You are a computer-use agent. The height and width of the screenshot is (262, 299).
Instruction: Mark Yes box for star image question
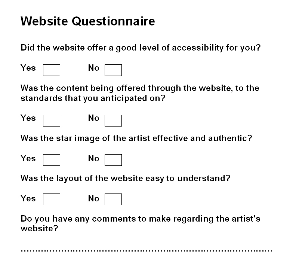click(x=52, y=160)
